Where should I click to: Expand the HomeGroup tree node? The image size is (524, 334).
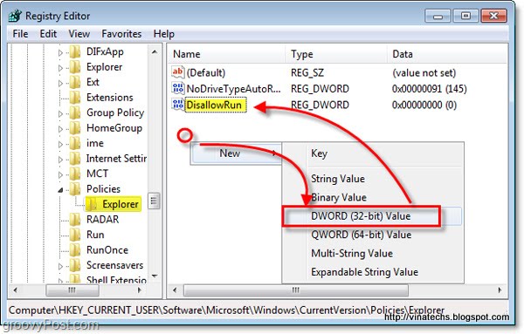(x=60, y=129)
